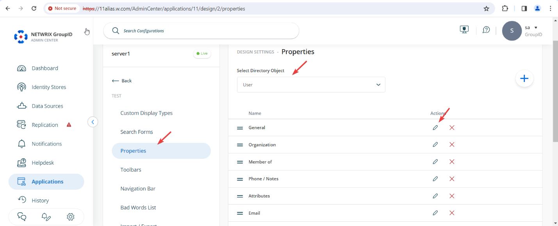This screenshot has width=558, height=226.
Task: Delete the Organization property section
Action: point(452,144)
